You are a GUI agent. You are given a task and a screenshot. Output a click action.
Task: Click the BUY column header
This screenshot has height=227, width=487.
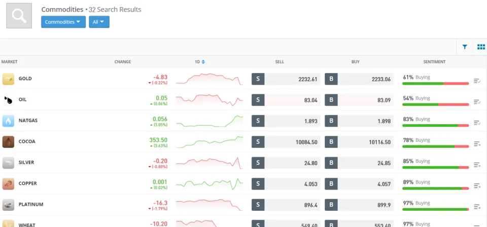pos(356,62)
